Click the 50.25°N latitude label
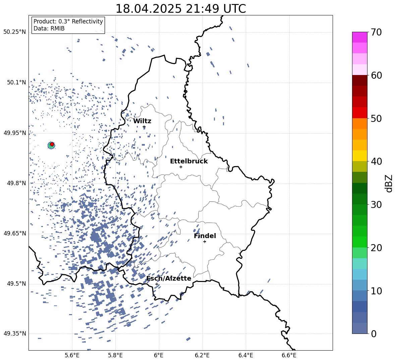 [x=15, y=32]
